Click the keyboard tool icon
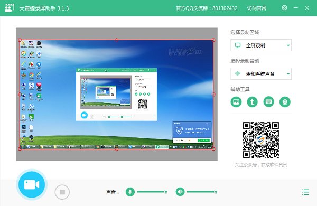 click(269, 102)
